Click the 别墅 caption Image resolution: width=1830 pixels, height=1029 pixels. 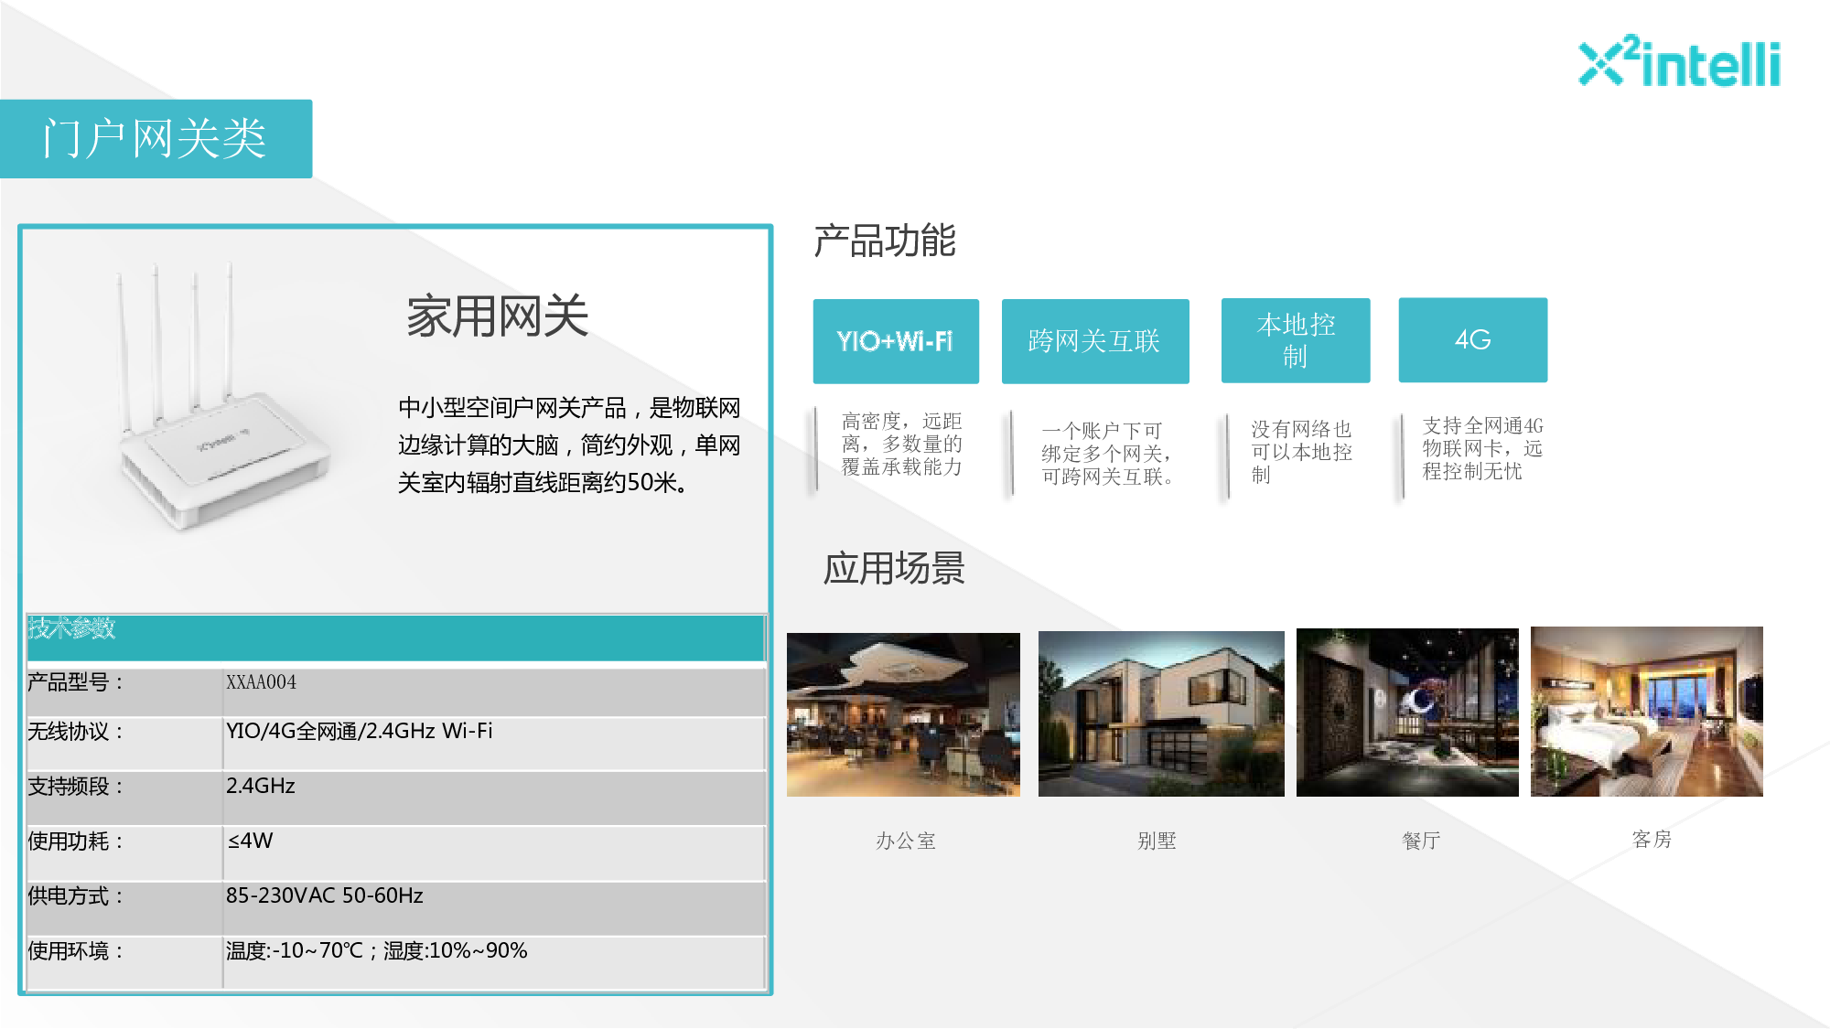coord(1157,841)
